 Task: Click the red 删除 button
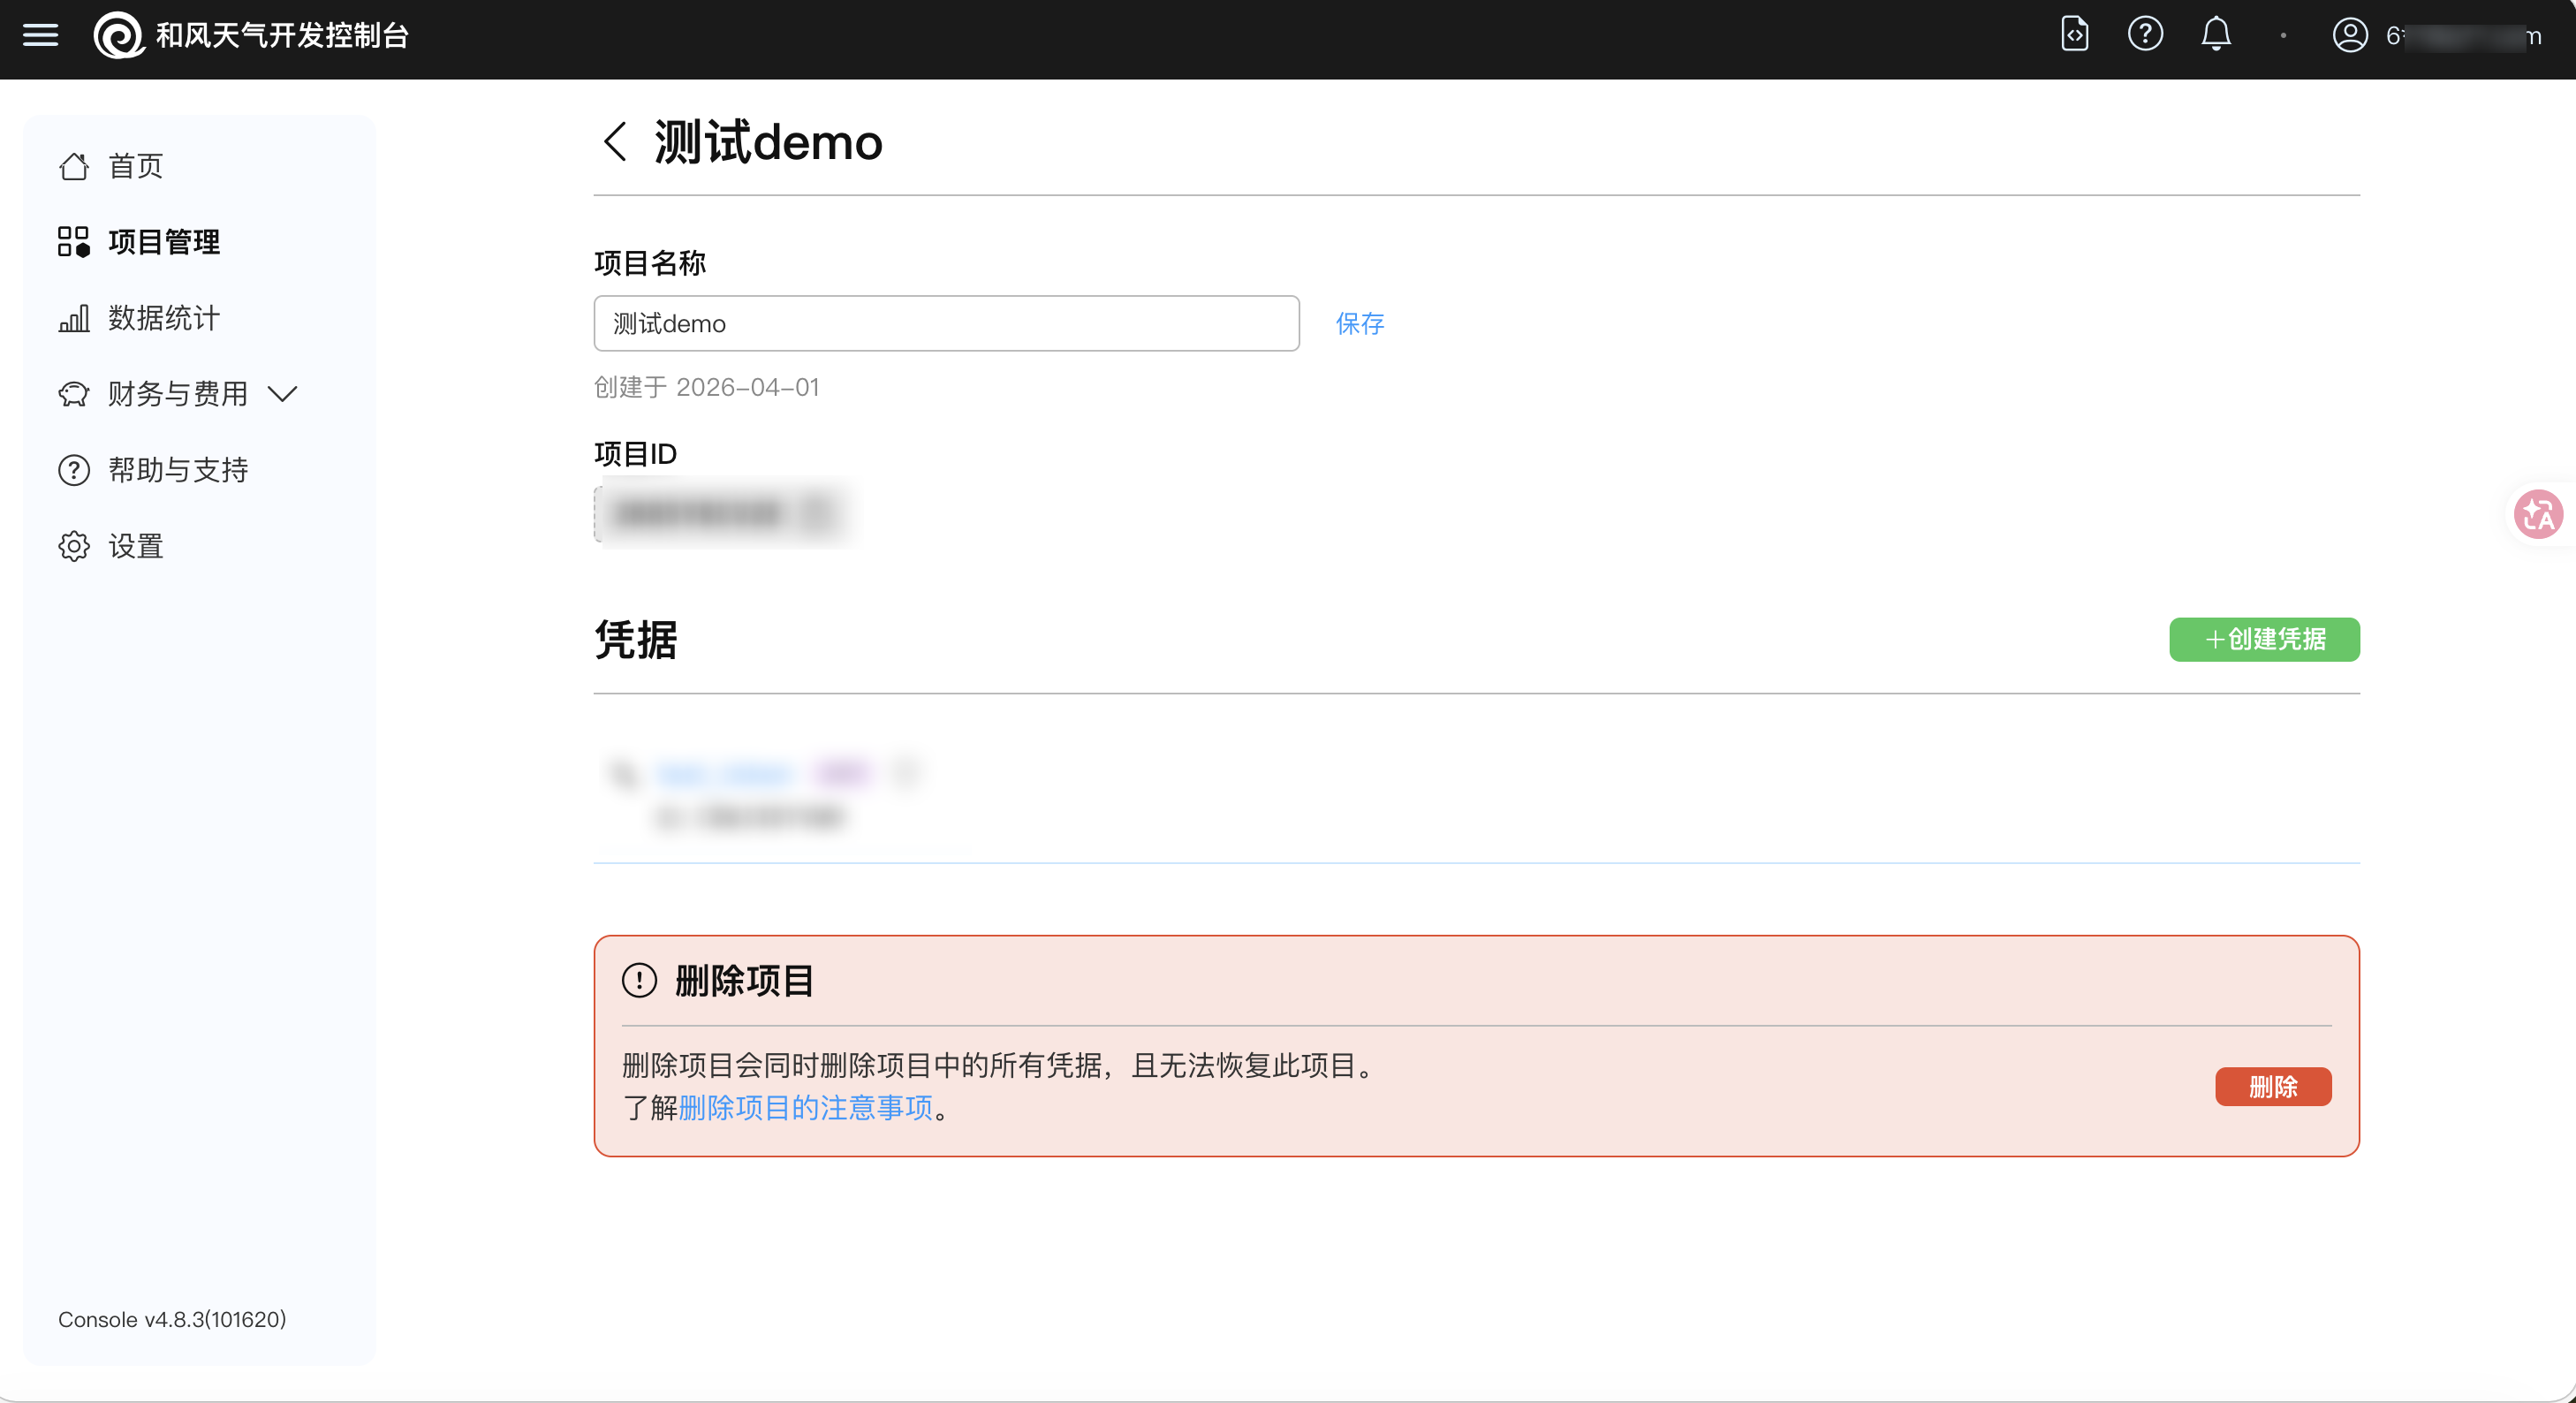(2272, 1087)
